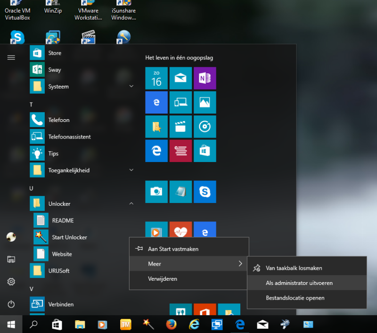Open the Camera tile
Image resolution: width=377 pixels, height=333 pixels.
click(x=156, y=191)
